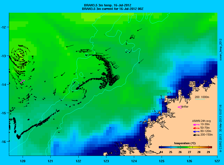Click the '10-30m' legend label
This screenshot has width=224, height=165.
tap(205, 124)
